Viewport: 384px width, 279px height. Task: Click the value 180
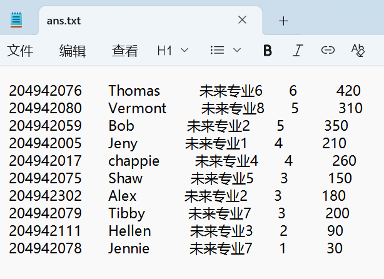334,196
